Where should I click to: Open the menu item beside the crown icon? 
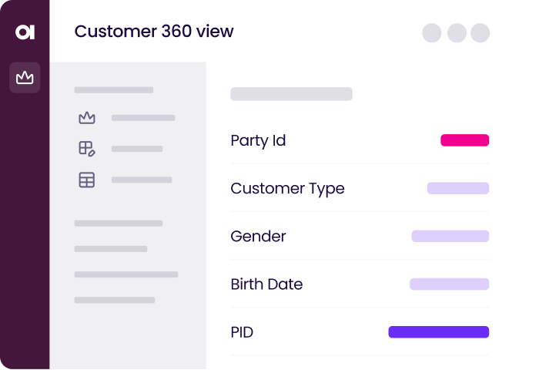[143, 118]
